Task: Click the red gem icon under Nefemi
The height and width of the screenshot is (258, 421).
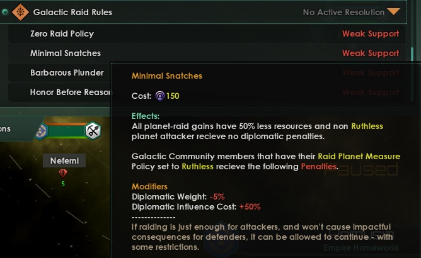Action: 62,173
